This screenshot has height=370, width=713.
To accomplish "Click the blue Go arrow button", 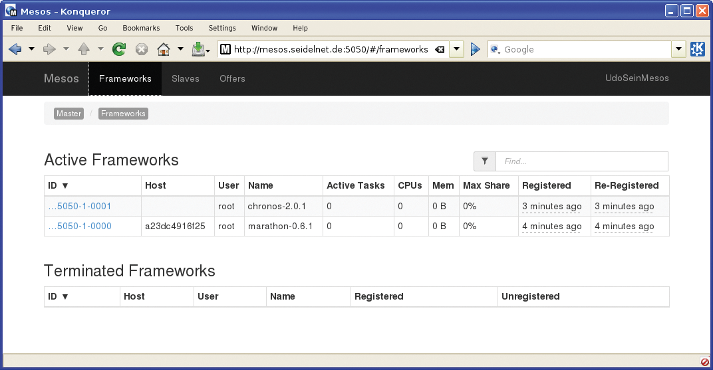I will tap(475, 49).
